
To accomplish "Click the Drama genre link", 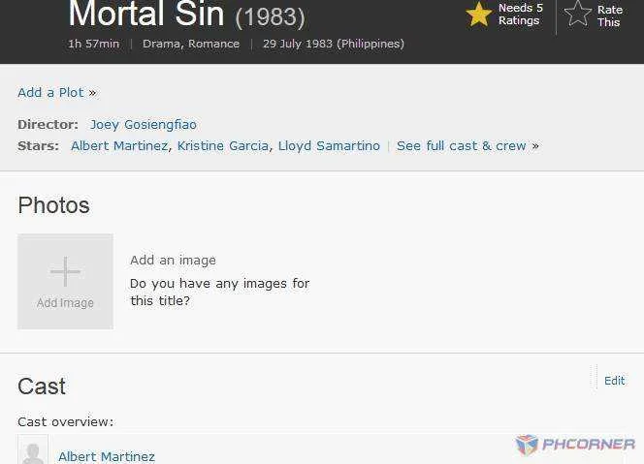I will [161, 44].
